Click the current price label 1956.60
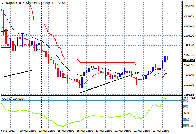The height and width of the screenshot is (134, 196). (189, 60)
